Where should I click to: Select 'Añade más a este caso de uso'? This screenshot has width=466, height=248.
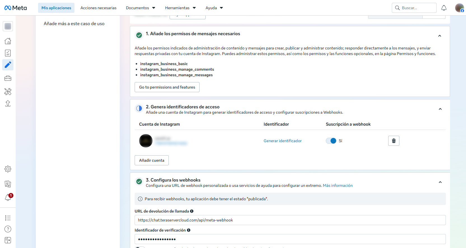[74, 24]
